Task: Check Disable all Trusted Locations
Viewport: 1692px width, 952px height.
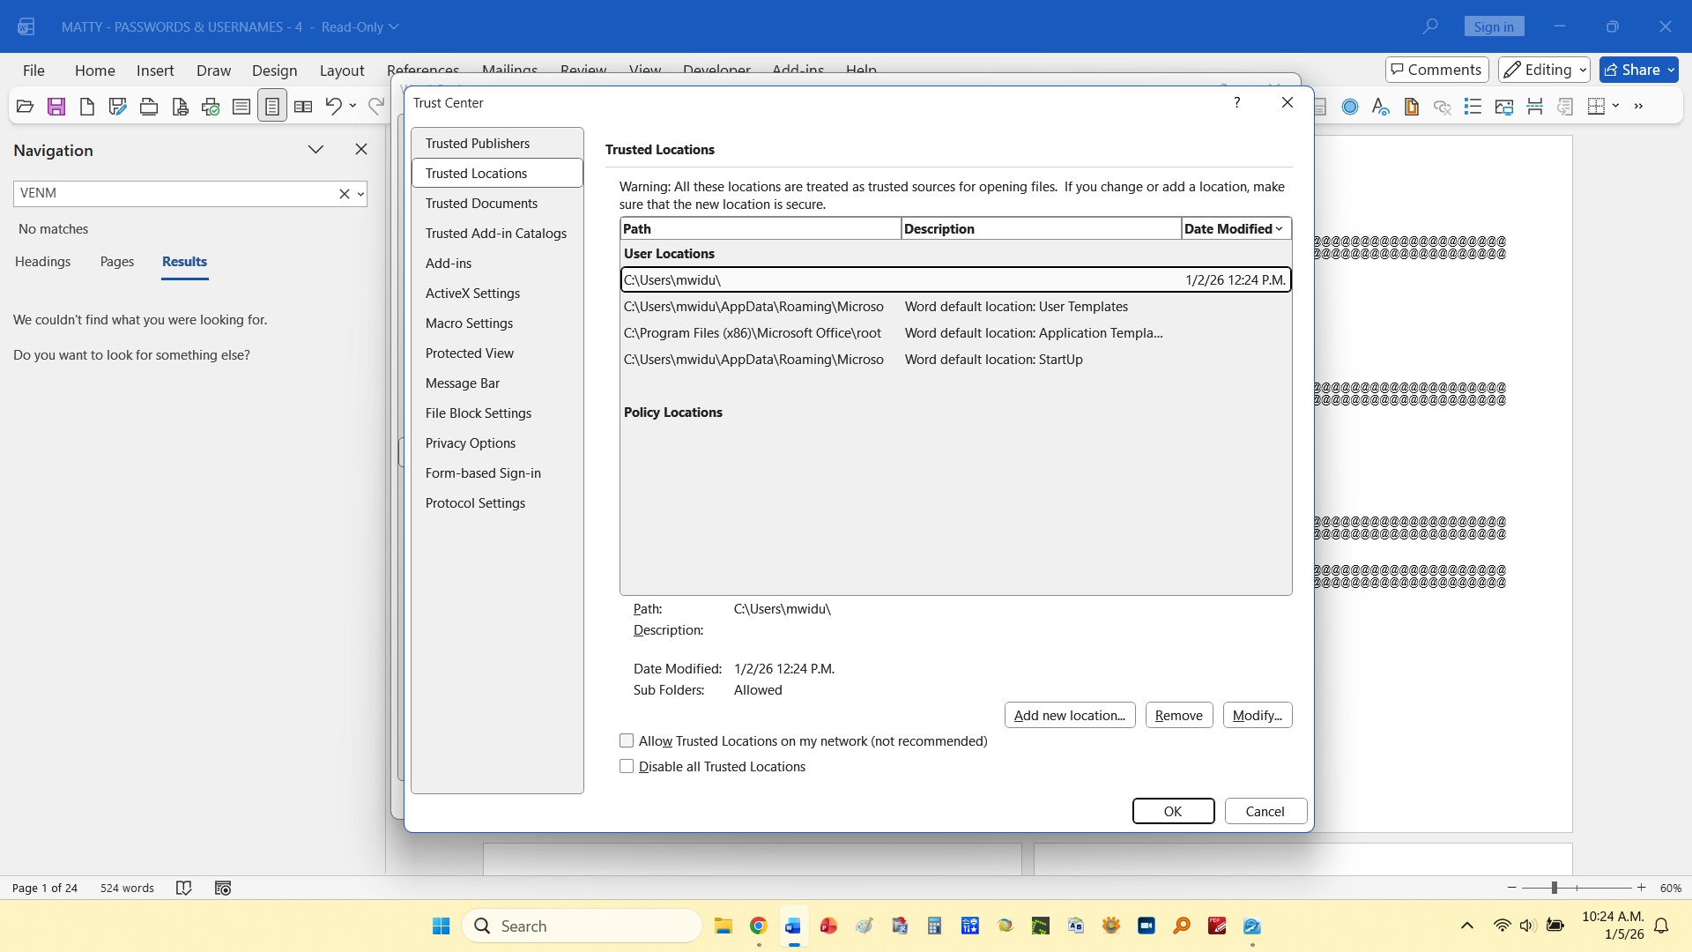Action: click(627, 767)
